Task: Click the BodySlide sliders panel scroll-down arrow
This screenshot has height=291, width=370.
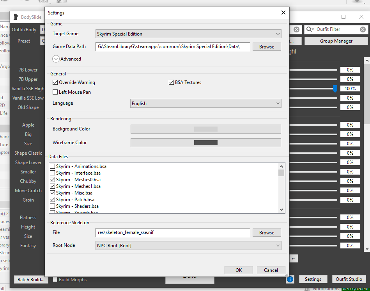Action: click(x=367, y=248)
